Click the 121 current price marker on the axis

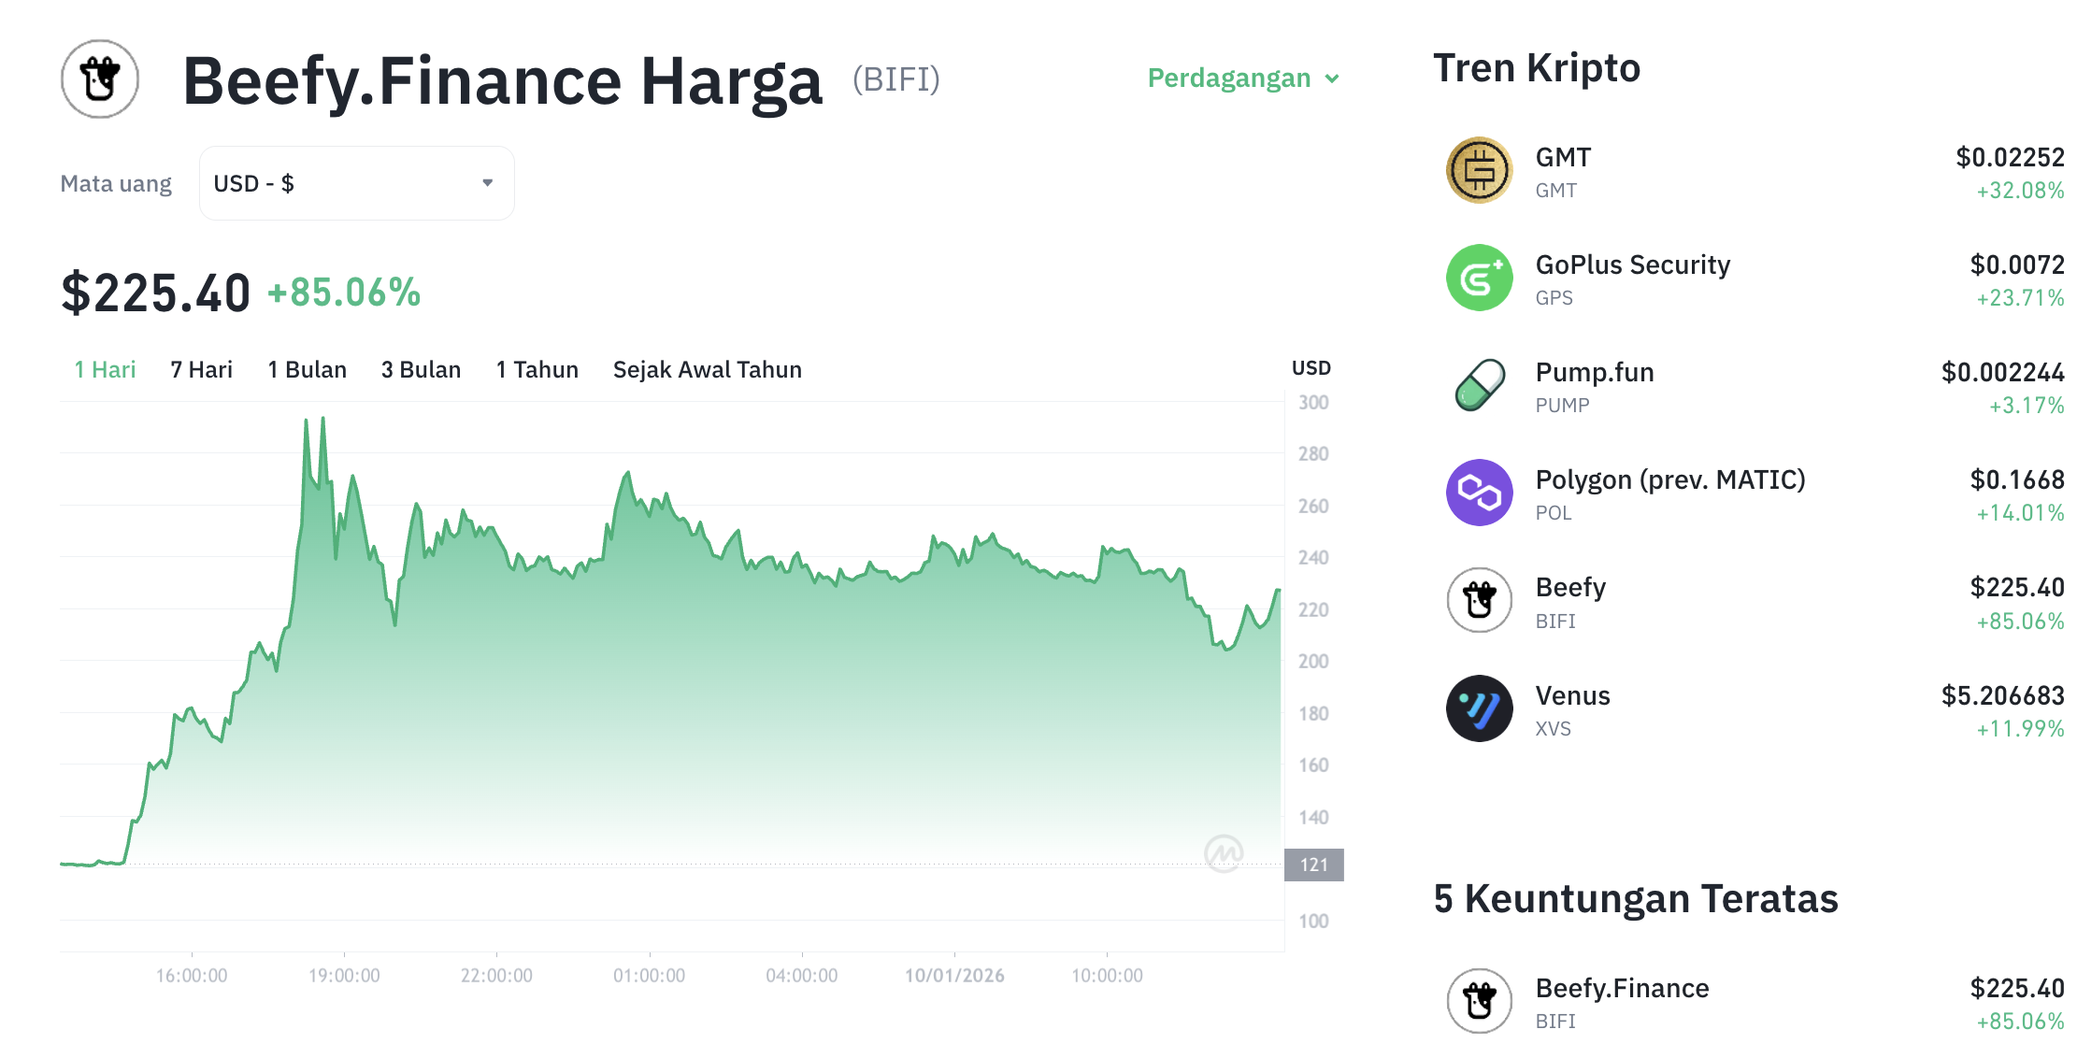pos(1313,864)
